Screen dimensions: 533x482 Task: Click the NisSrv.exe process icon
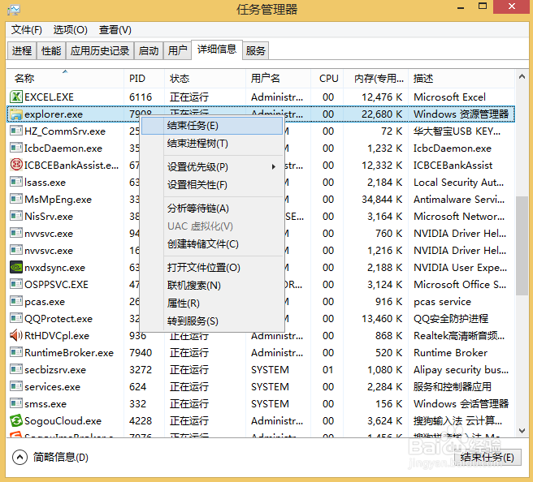(x=16, y=216)
